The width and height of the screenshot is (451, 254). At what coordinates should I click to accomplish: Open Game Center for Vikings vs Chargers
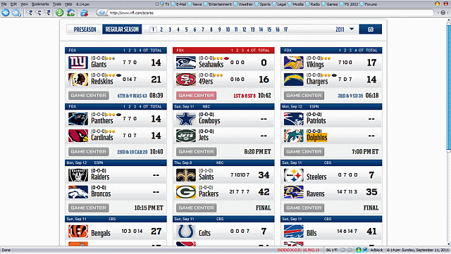304,96
